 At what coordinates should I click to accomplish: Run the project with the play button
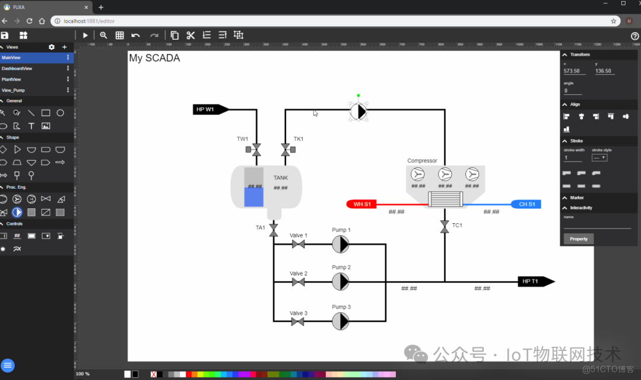click(x=85, y=35)
